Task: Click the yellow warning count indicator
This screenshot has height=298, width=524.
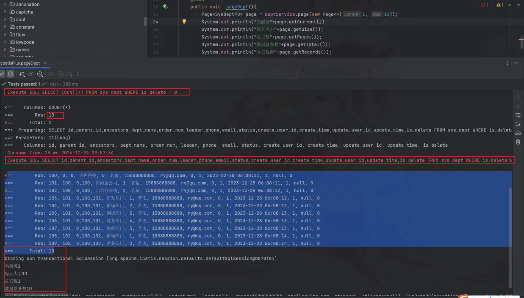Action: tap(500, 5)
